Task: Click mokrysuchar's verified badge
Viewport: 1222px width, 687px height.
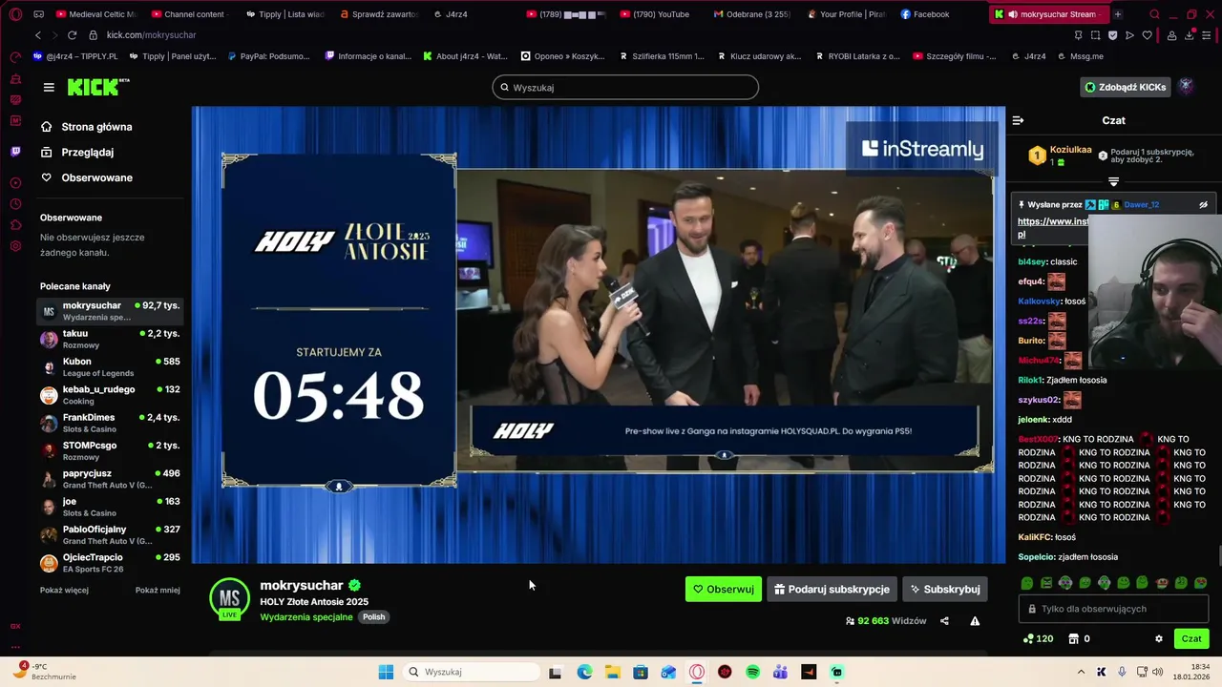Action: click(354, 586)
